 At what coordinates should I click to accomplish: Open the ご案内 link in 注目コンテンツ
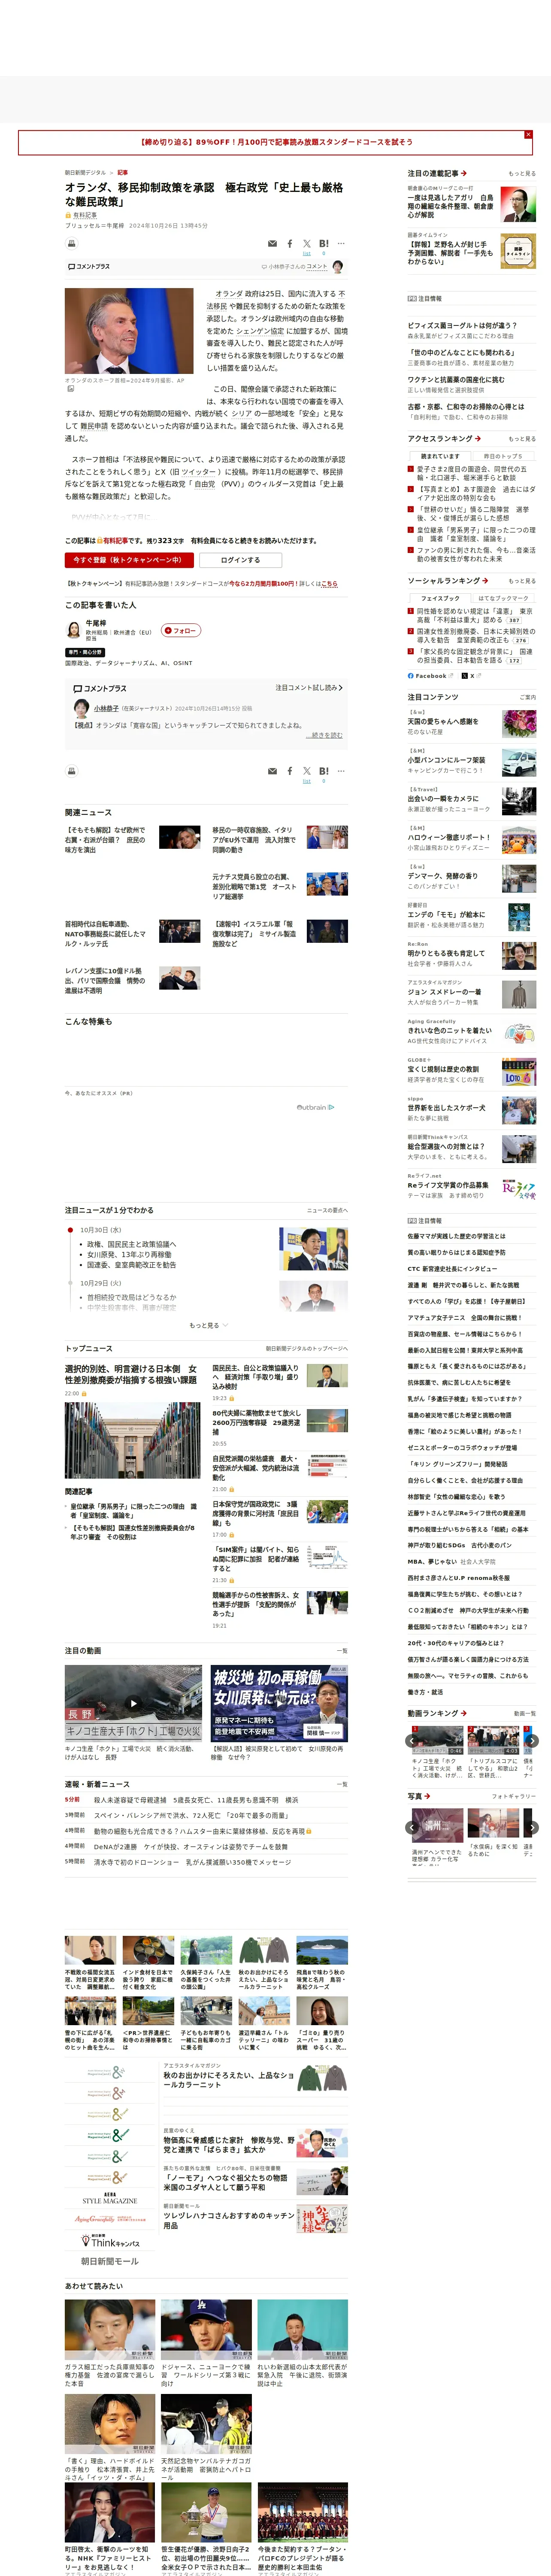pos(527,697)
